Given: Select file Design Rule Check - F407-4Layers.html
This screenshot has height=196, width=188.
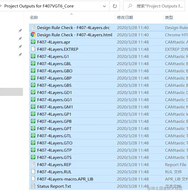Looking at the screenshot, I should [x=75, y=35].
